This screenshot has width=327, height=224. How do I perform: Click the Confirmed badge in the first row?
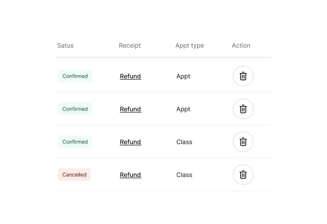(x=75, y=76)
